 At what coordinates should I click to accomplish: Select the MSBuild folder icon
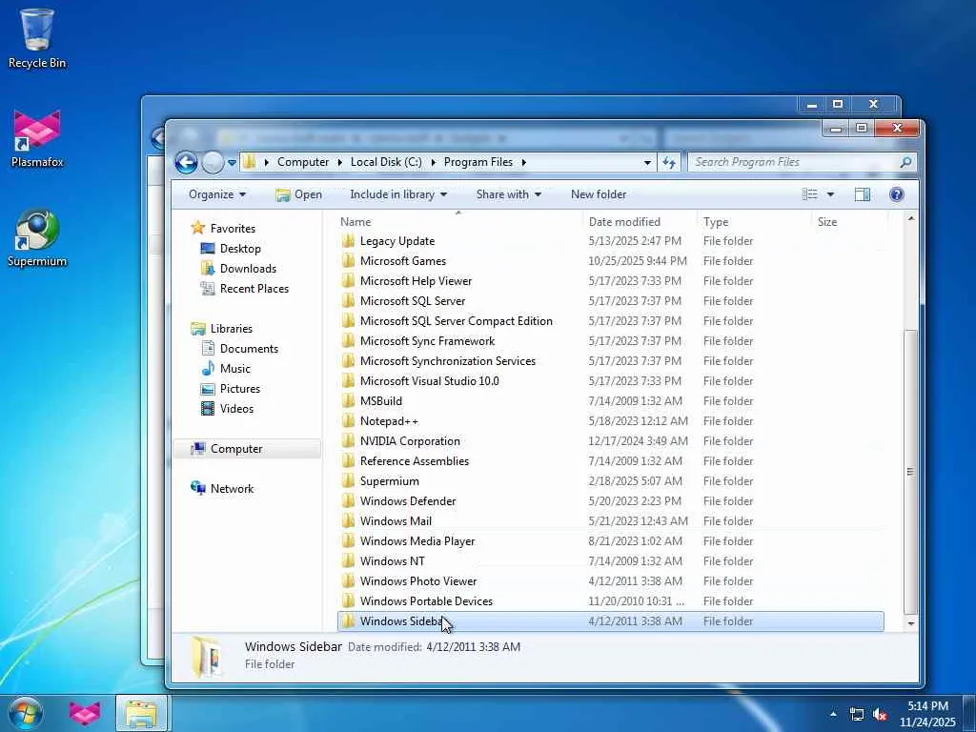point(349,401)
